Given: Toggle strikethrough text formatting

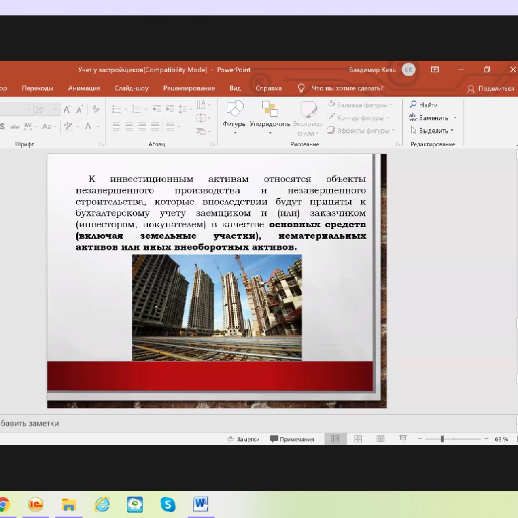Looking at the screenshot, I should [15, 127].
